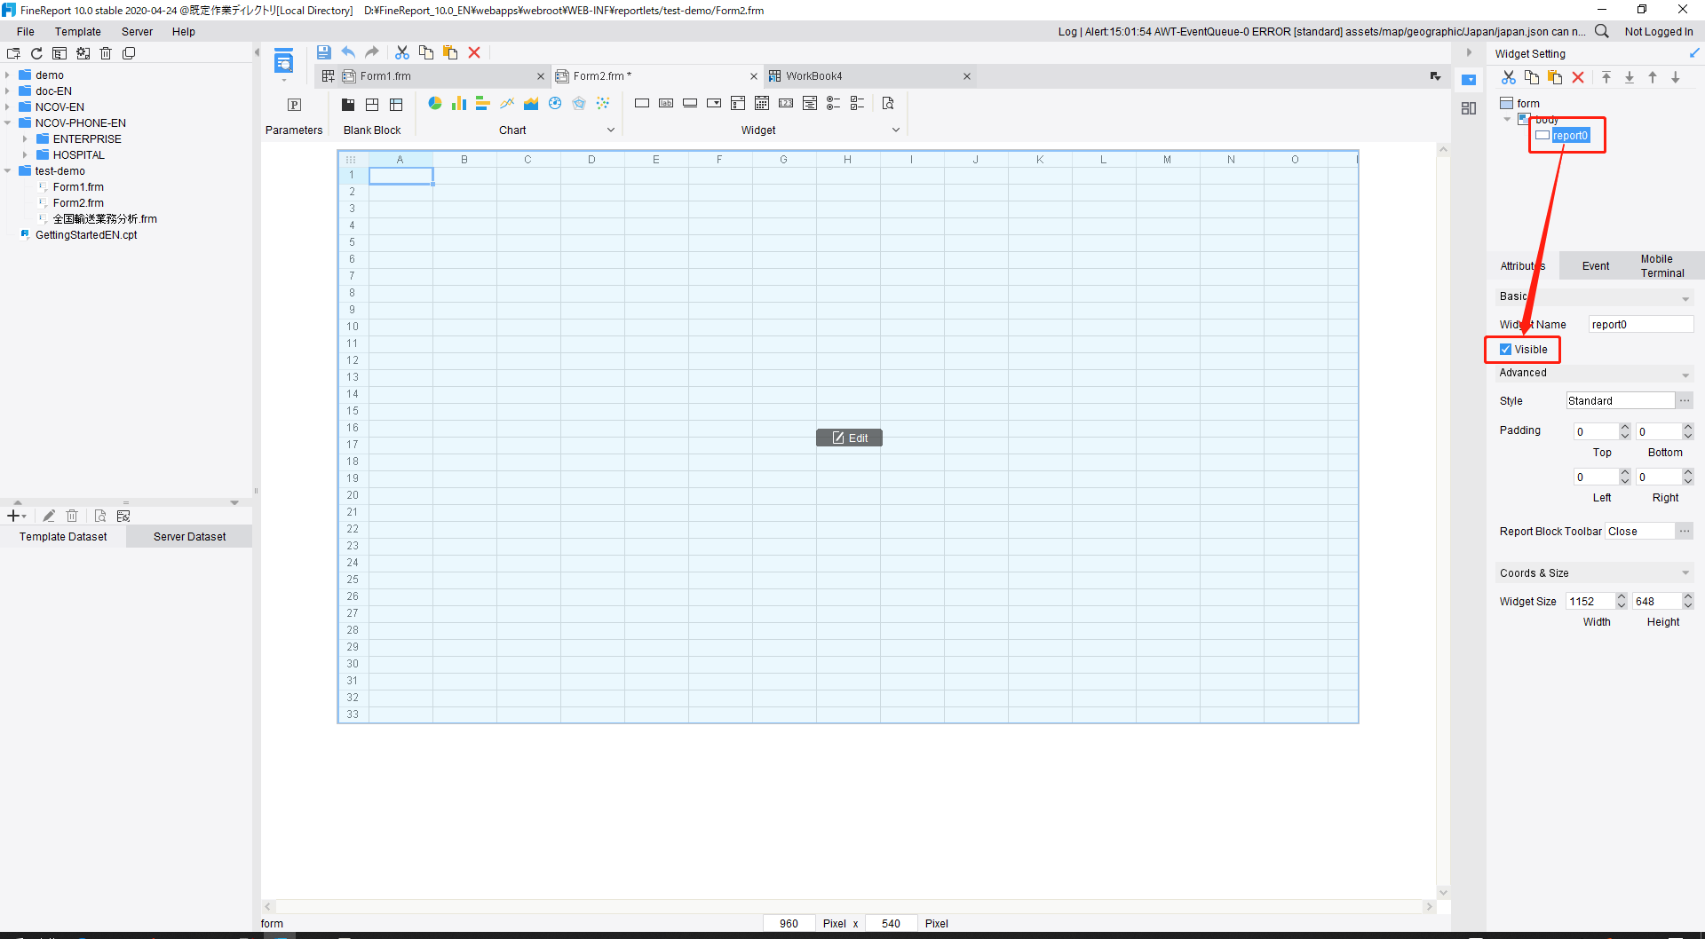The width and height of the screenshot is (1705, 939).
Task: Select Form2.frm in the file tree
Action: pos(78,203)
